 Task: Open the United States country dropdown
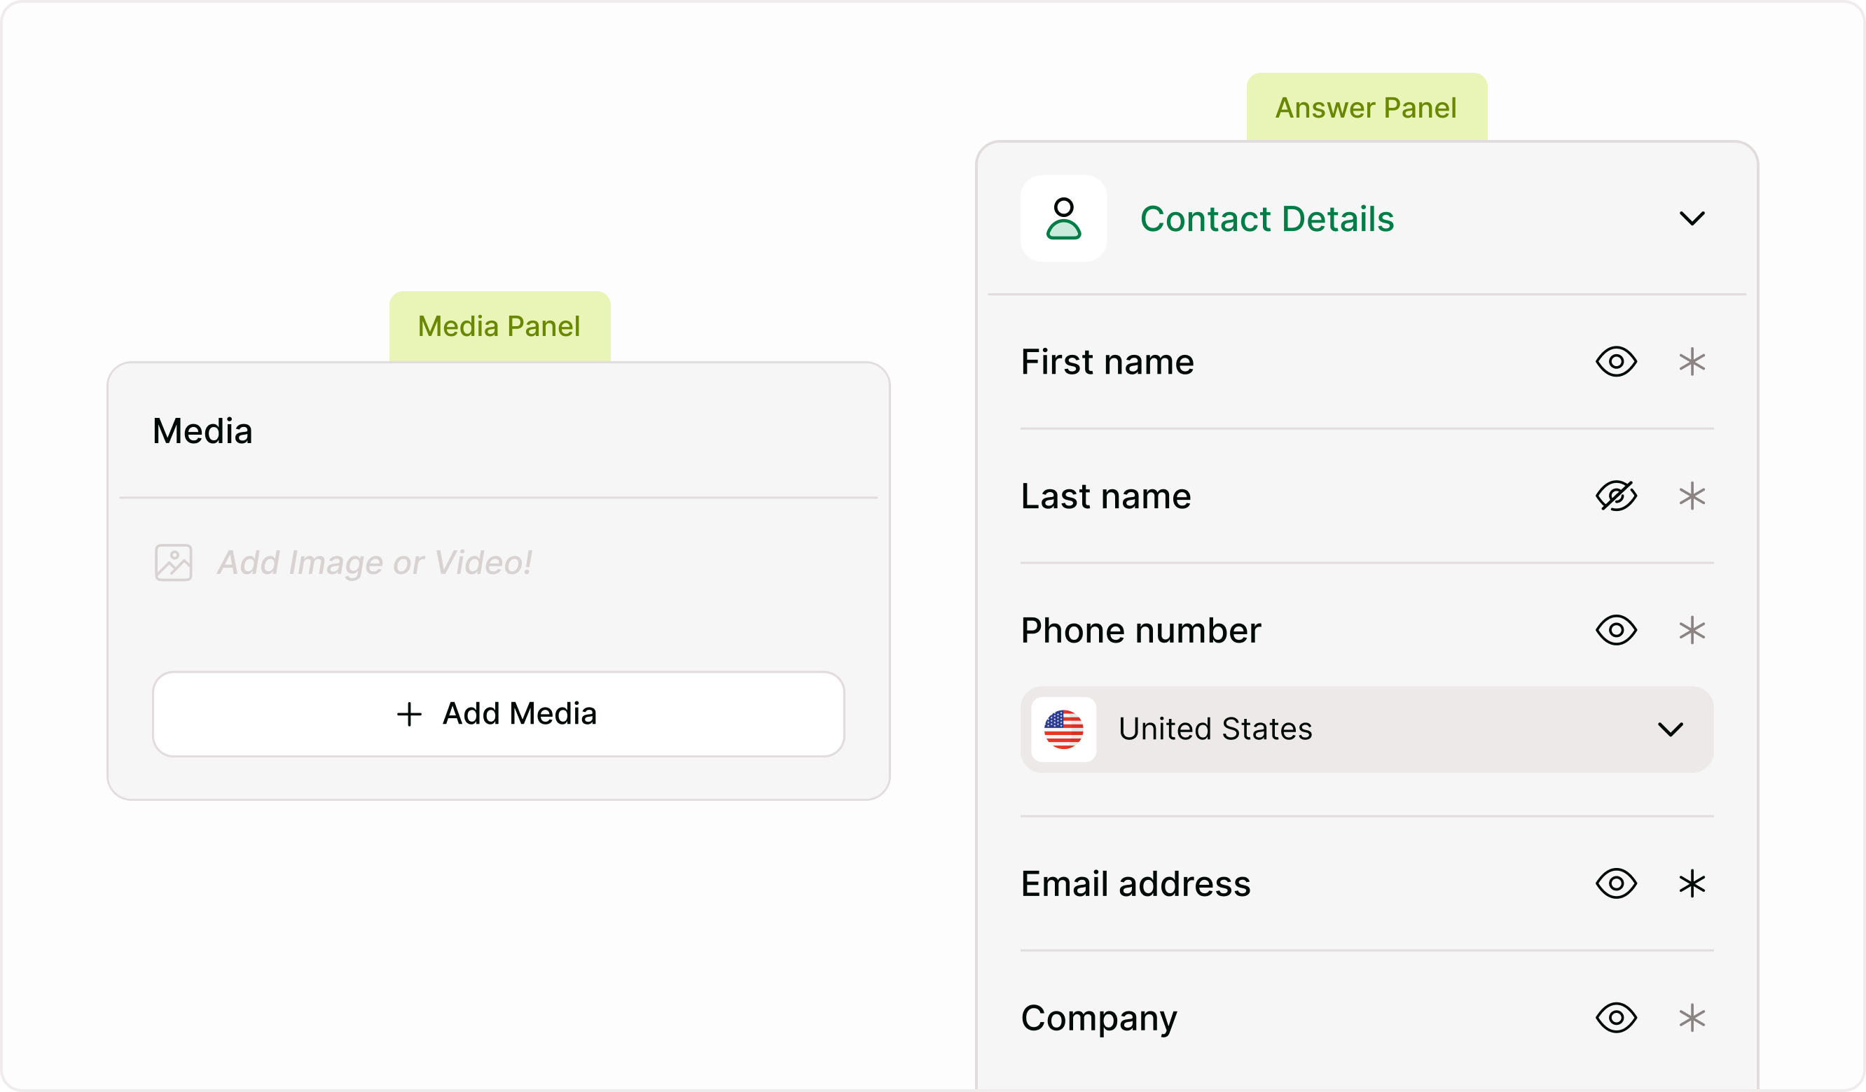pos(1367,729)
